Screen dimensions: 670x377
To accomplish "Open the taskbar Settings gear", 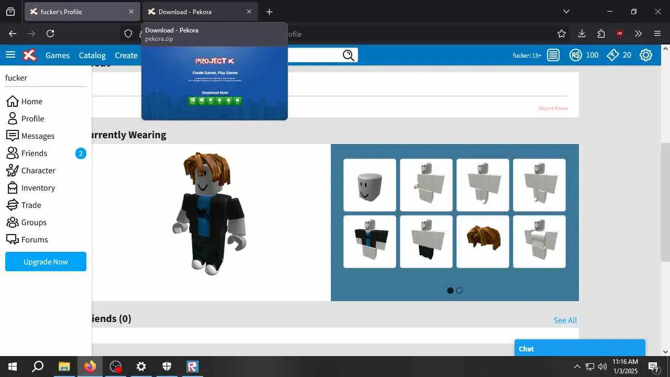I will [141, 367].
